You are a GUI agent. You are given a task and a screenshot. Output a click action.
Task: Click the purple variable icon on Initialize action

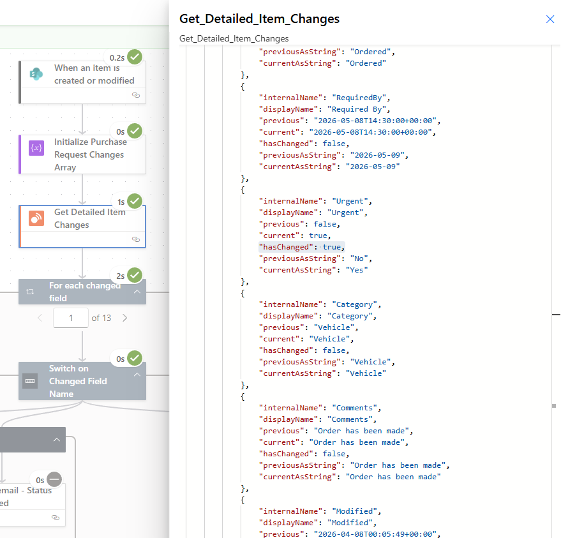pos(36,147)
